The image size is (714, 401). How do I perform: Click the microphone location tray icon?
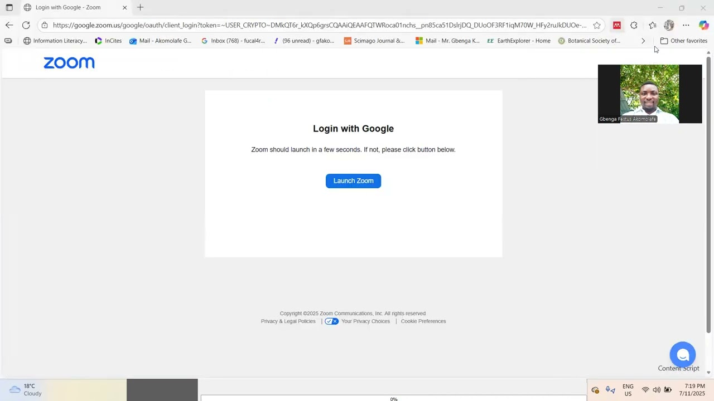(610, 390)
